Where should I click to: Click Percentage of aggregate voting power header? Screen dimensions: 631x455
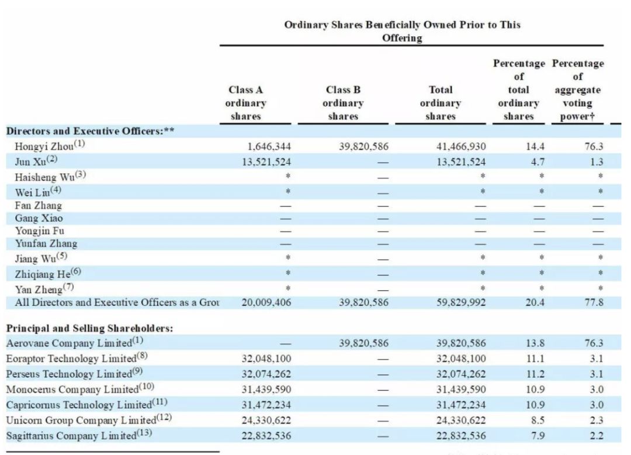pos(577,90)
